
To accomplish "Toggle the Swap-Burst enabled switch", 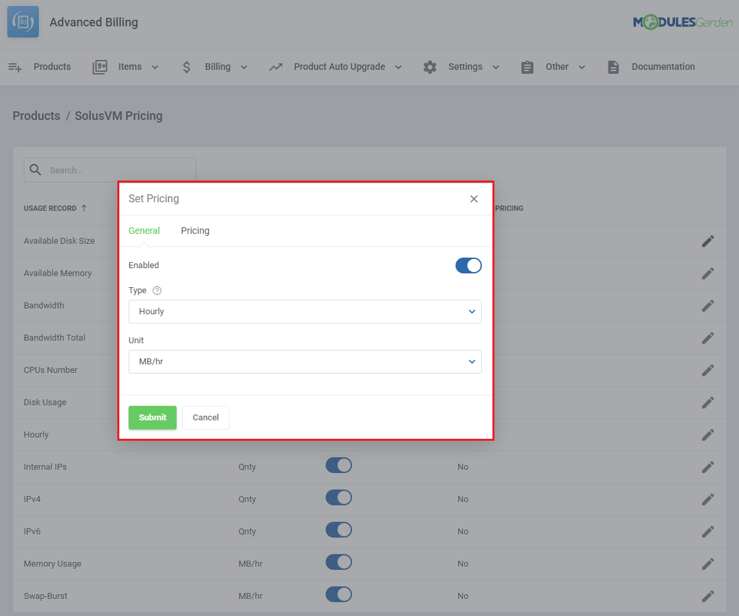I will (x=339, y=594).
